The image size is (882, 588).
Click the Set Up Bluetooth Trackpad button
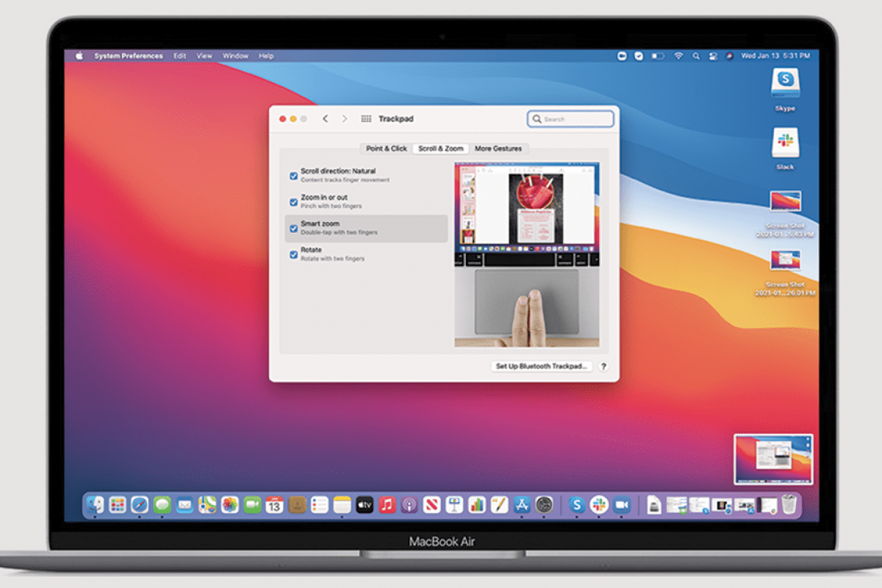pos(542,366)
